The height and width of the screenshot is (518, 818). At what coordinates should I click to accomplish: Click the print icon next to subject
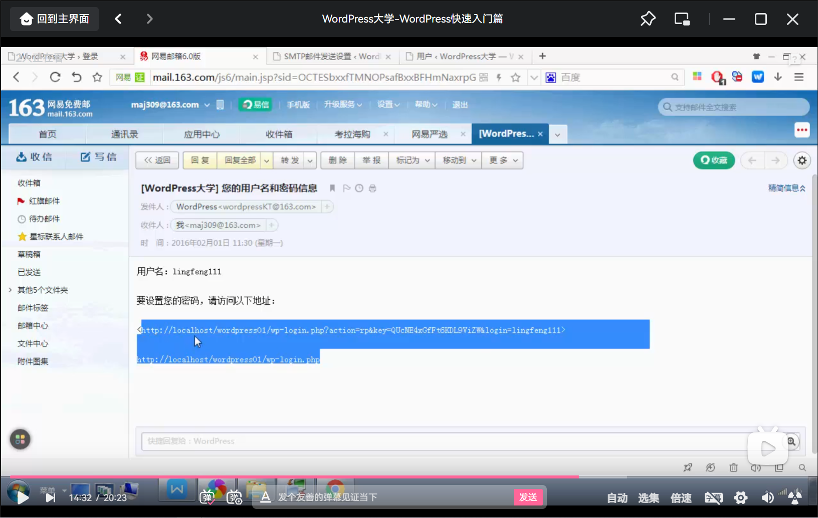372,188
